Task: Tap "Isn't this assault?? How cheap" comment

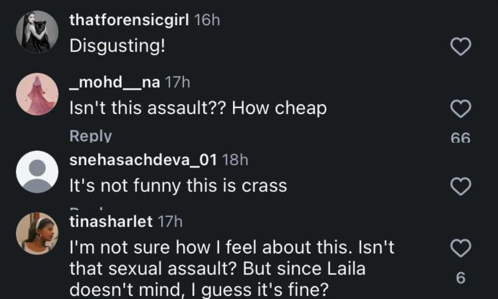Action: tap(198, 109)
